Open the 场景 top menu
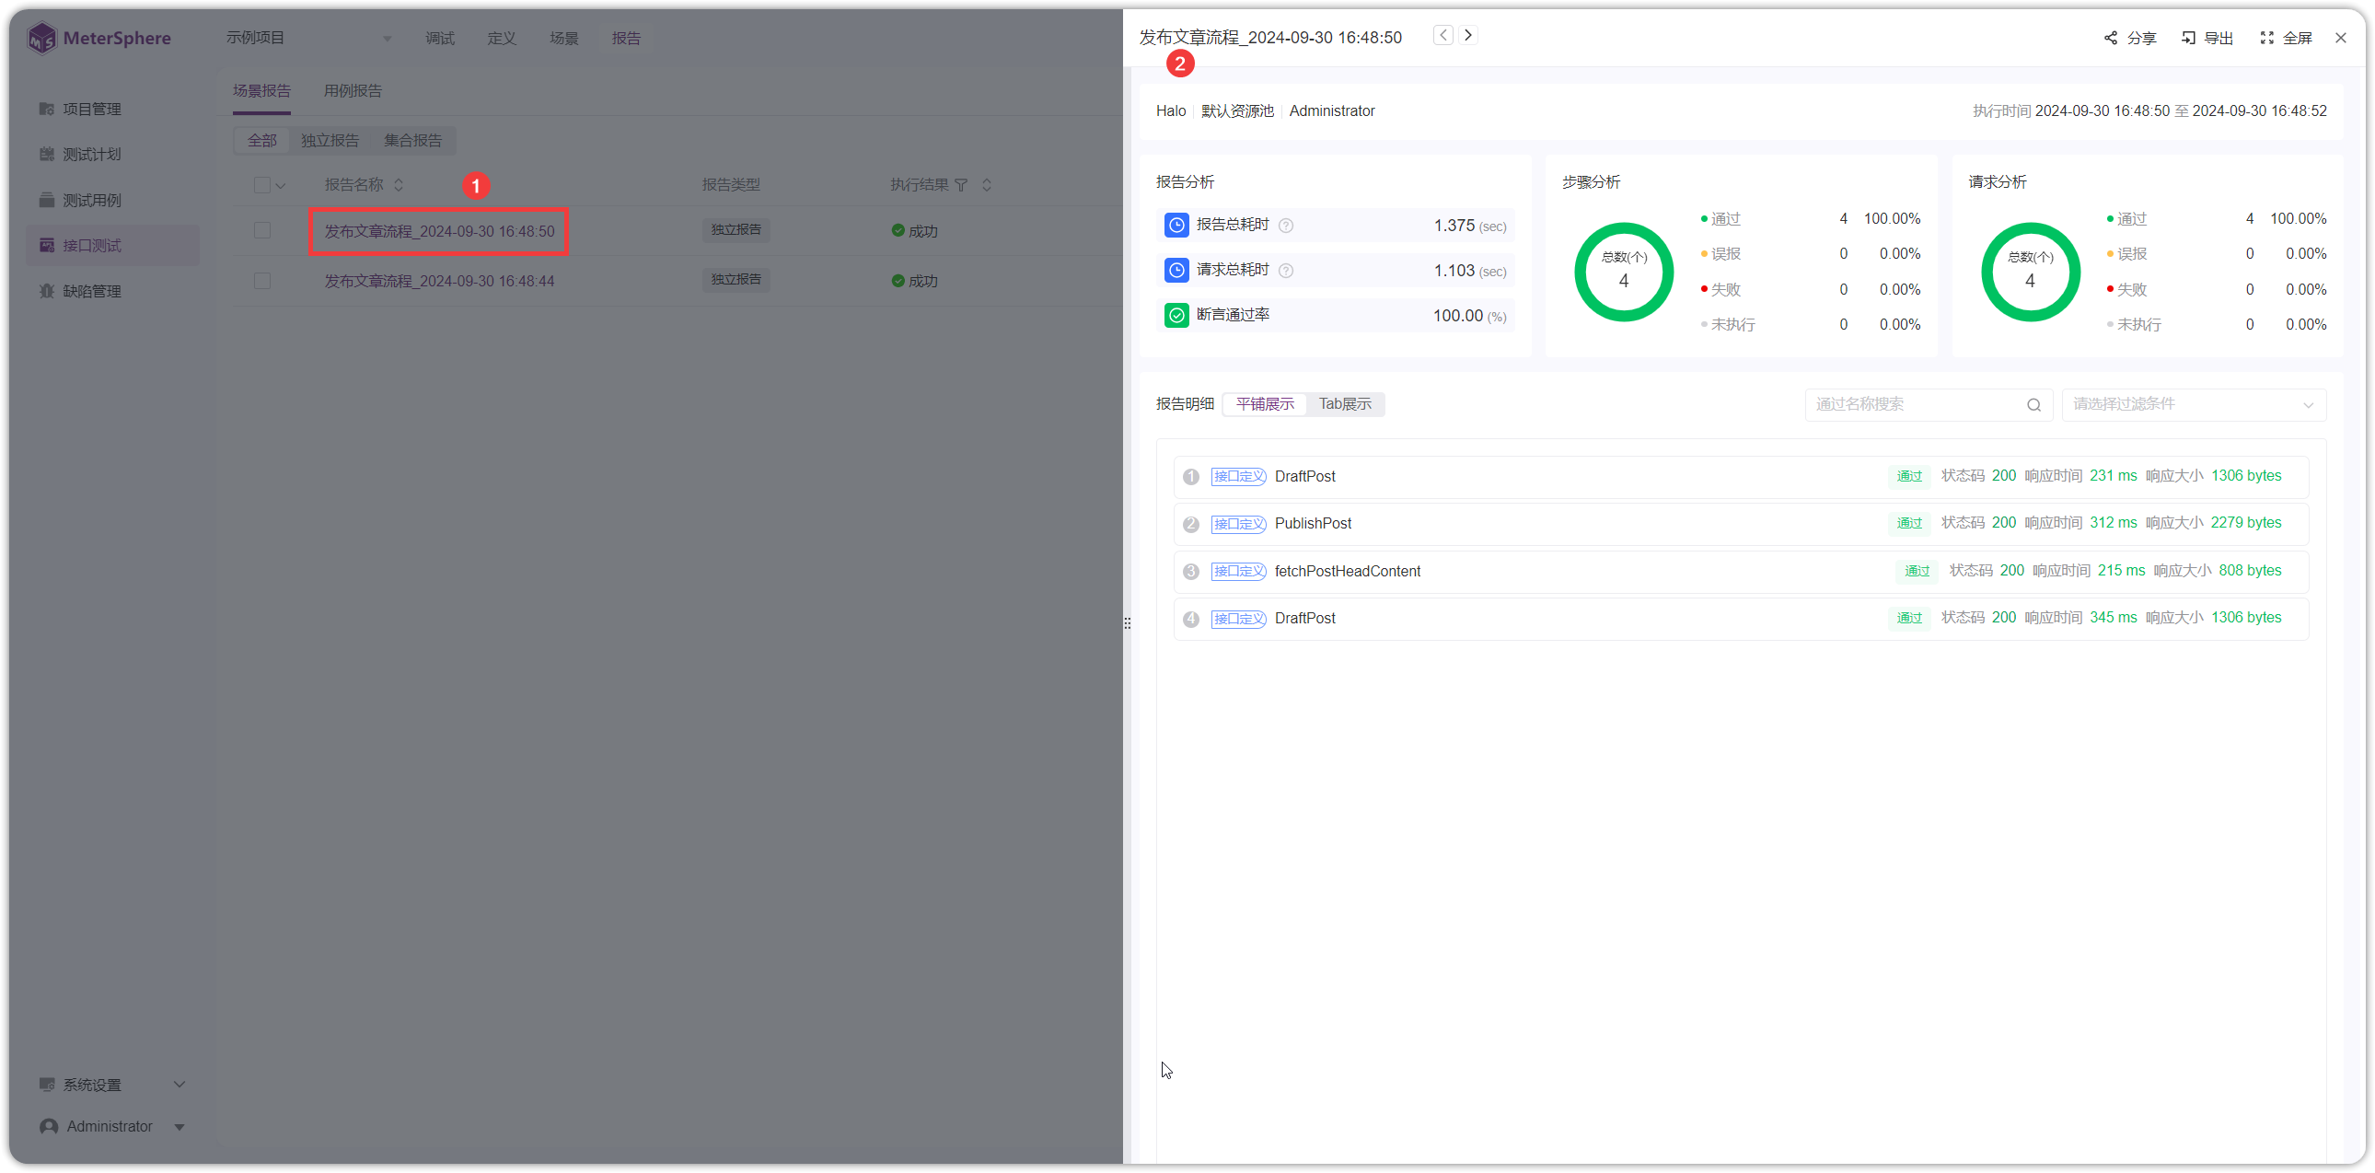This screenshot has height=1173, width=2375. (564, 38)
